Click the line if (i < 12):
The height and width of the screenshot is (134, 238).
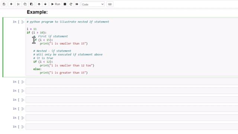tap(43, 62)
